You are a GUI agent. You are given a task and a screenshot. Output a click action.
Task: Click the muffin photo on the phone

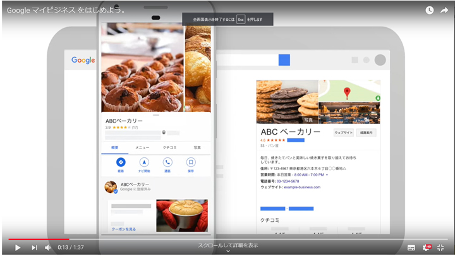142,68
